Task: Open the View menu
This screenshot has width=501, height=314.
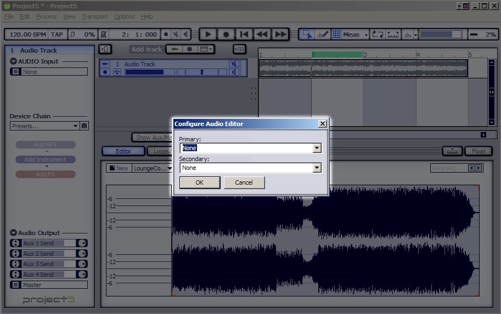Action: (x=69, y=16)
